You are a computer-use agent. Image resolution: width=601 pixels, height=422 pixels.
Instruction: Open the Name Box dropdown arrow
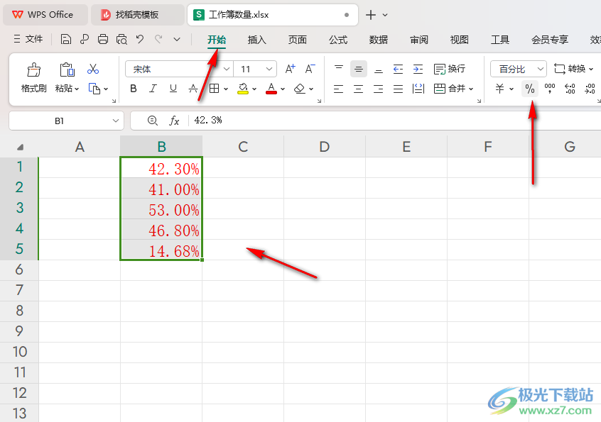(115, 121)
